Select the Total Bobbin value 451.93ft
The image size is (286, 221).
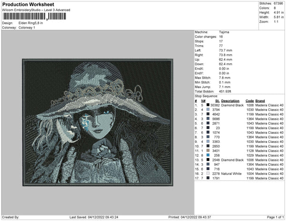tap(225, 91)
